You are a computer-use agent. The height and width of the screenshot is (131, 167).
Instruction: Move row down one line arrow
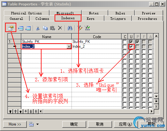(26, 111)
